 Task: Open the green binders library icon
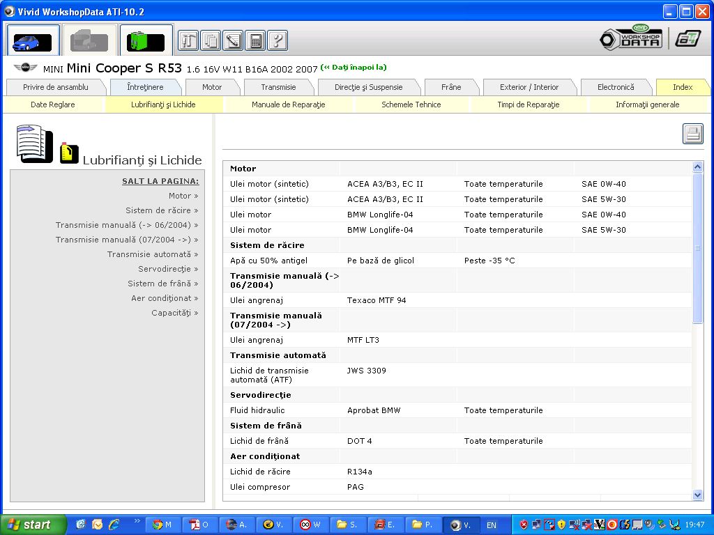(x=146, y=40)
